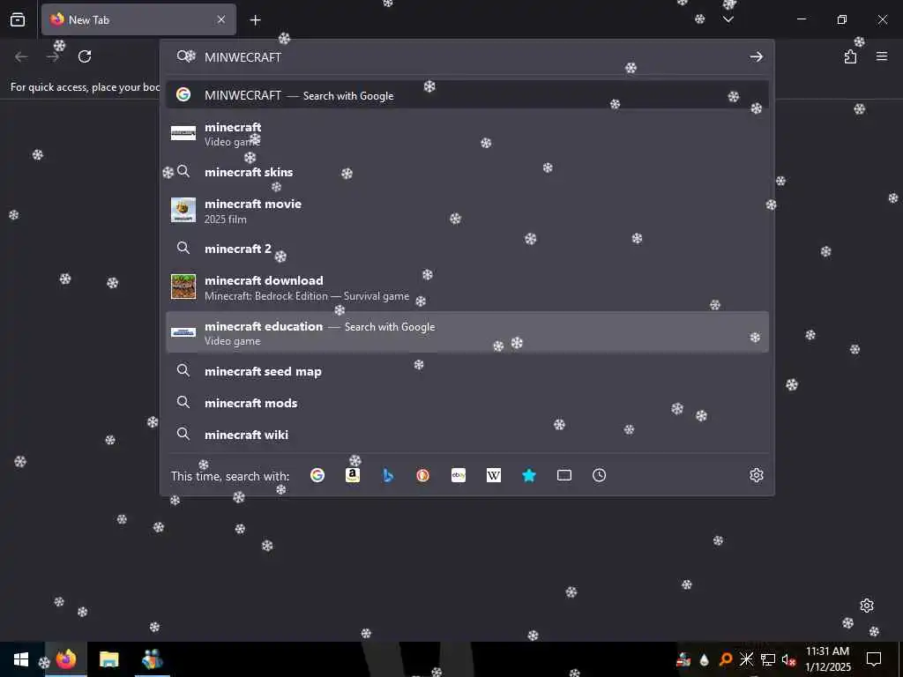Open the orange magnifier tray icon

[x=725, y=659]
